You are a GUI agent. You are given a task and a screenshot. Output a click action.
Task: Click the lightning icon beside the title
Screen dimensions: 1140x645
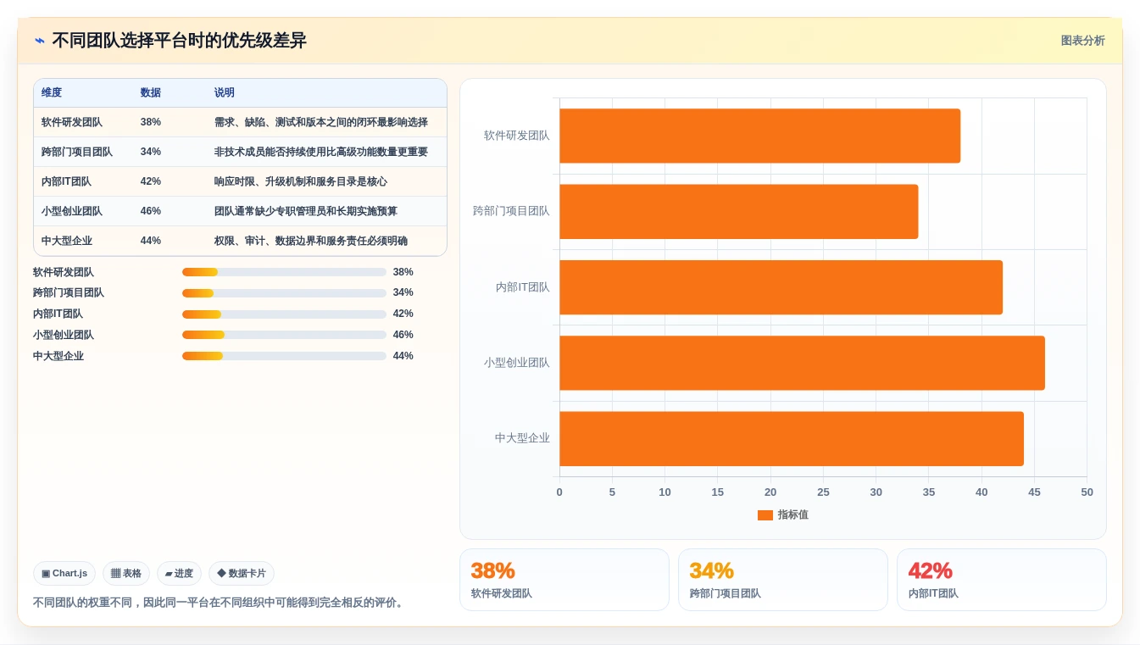click(40, 41)
